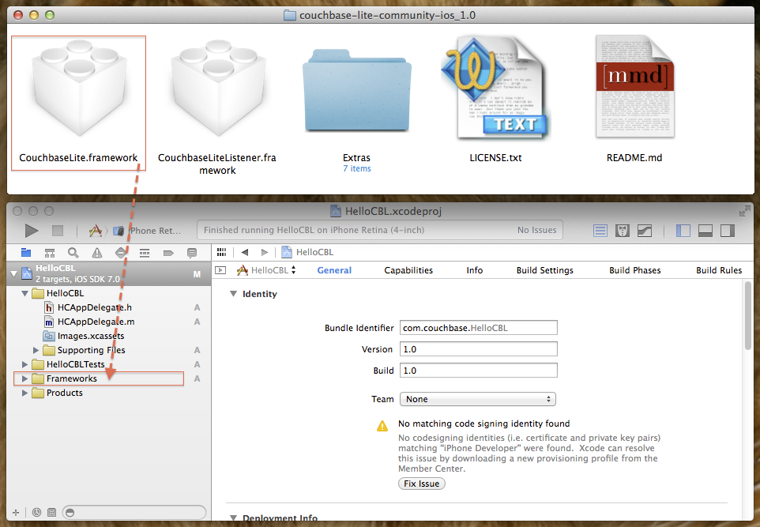Viewport: 760px width, 527px height.
Task: Click the Bundle Identifier field
Action: [479, 328]
